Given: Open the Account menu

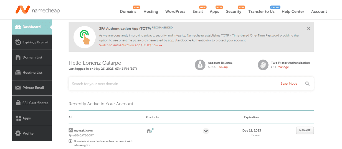Looking at the screenshot, I should point(319,11).
